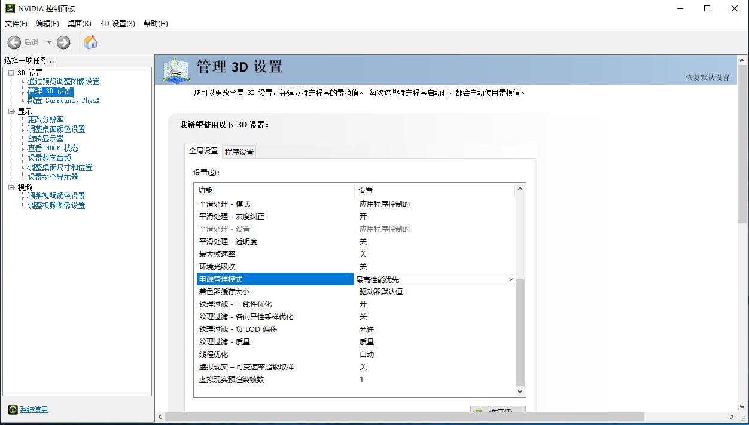Open 调整桌面尺寸和位置 task
This screenshot has height=425, width=749.
pyautogui.click(x=60, y=168)
